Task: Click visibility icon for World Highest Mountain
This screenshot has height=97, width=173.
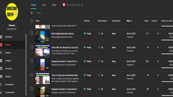Action: tap(85, 33)
